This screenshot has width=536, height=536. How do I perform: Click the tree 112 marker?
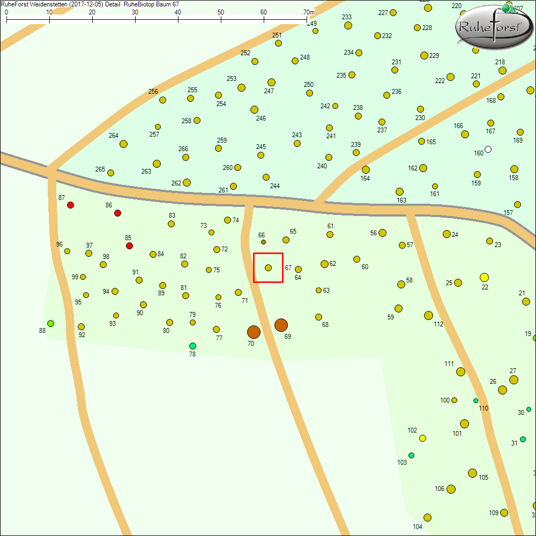click(428, 316)
